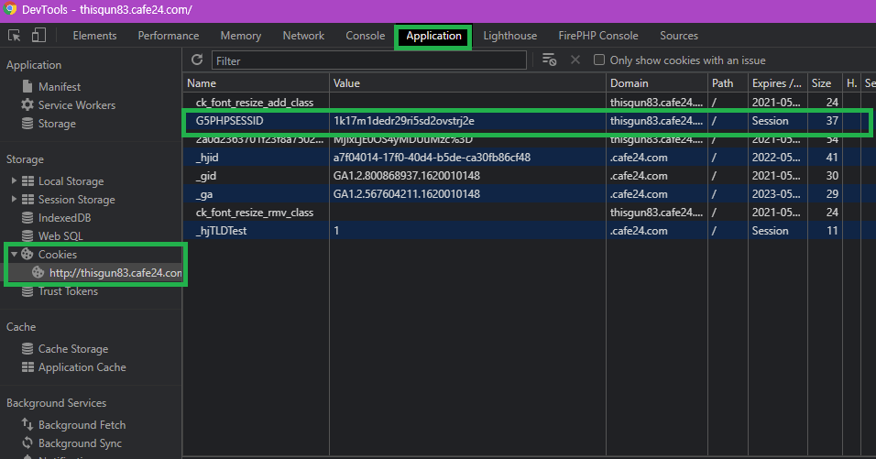876x459 pixels.
Task: Click the cookie Filter input field
Action: pyautogui.click(x=369, y=60)
